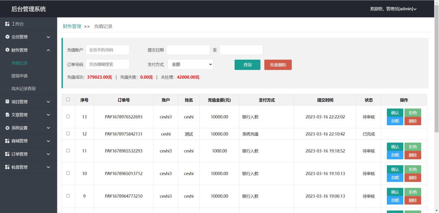Click the icon beside 转盘管理

point(7,167)
